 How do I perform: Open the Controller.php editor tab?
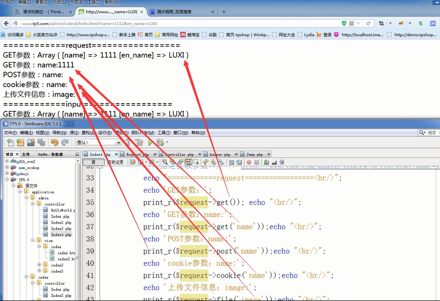[x=179, y=154]
